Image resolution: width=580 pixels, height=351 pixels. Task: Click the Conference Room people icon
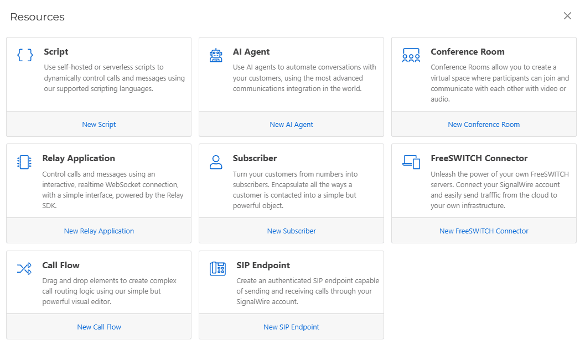pyautogui.click(x=411, y=55)
